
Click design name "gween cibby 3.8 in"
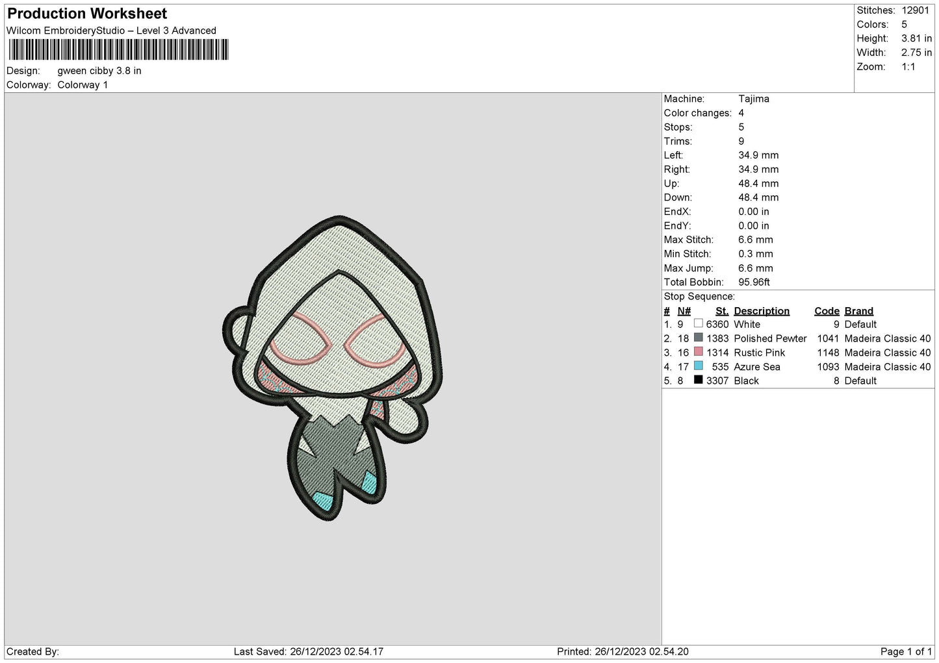(x=99, y=71)
